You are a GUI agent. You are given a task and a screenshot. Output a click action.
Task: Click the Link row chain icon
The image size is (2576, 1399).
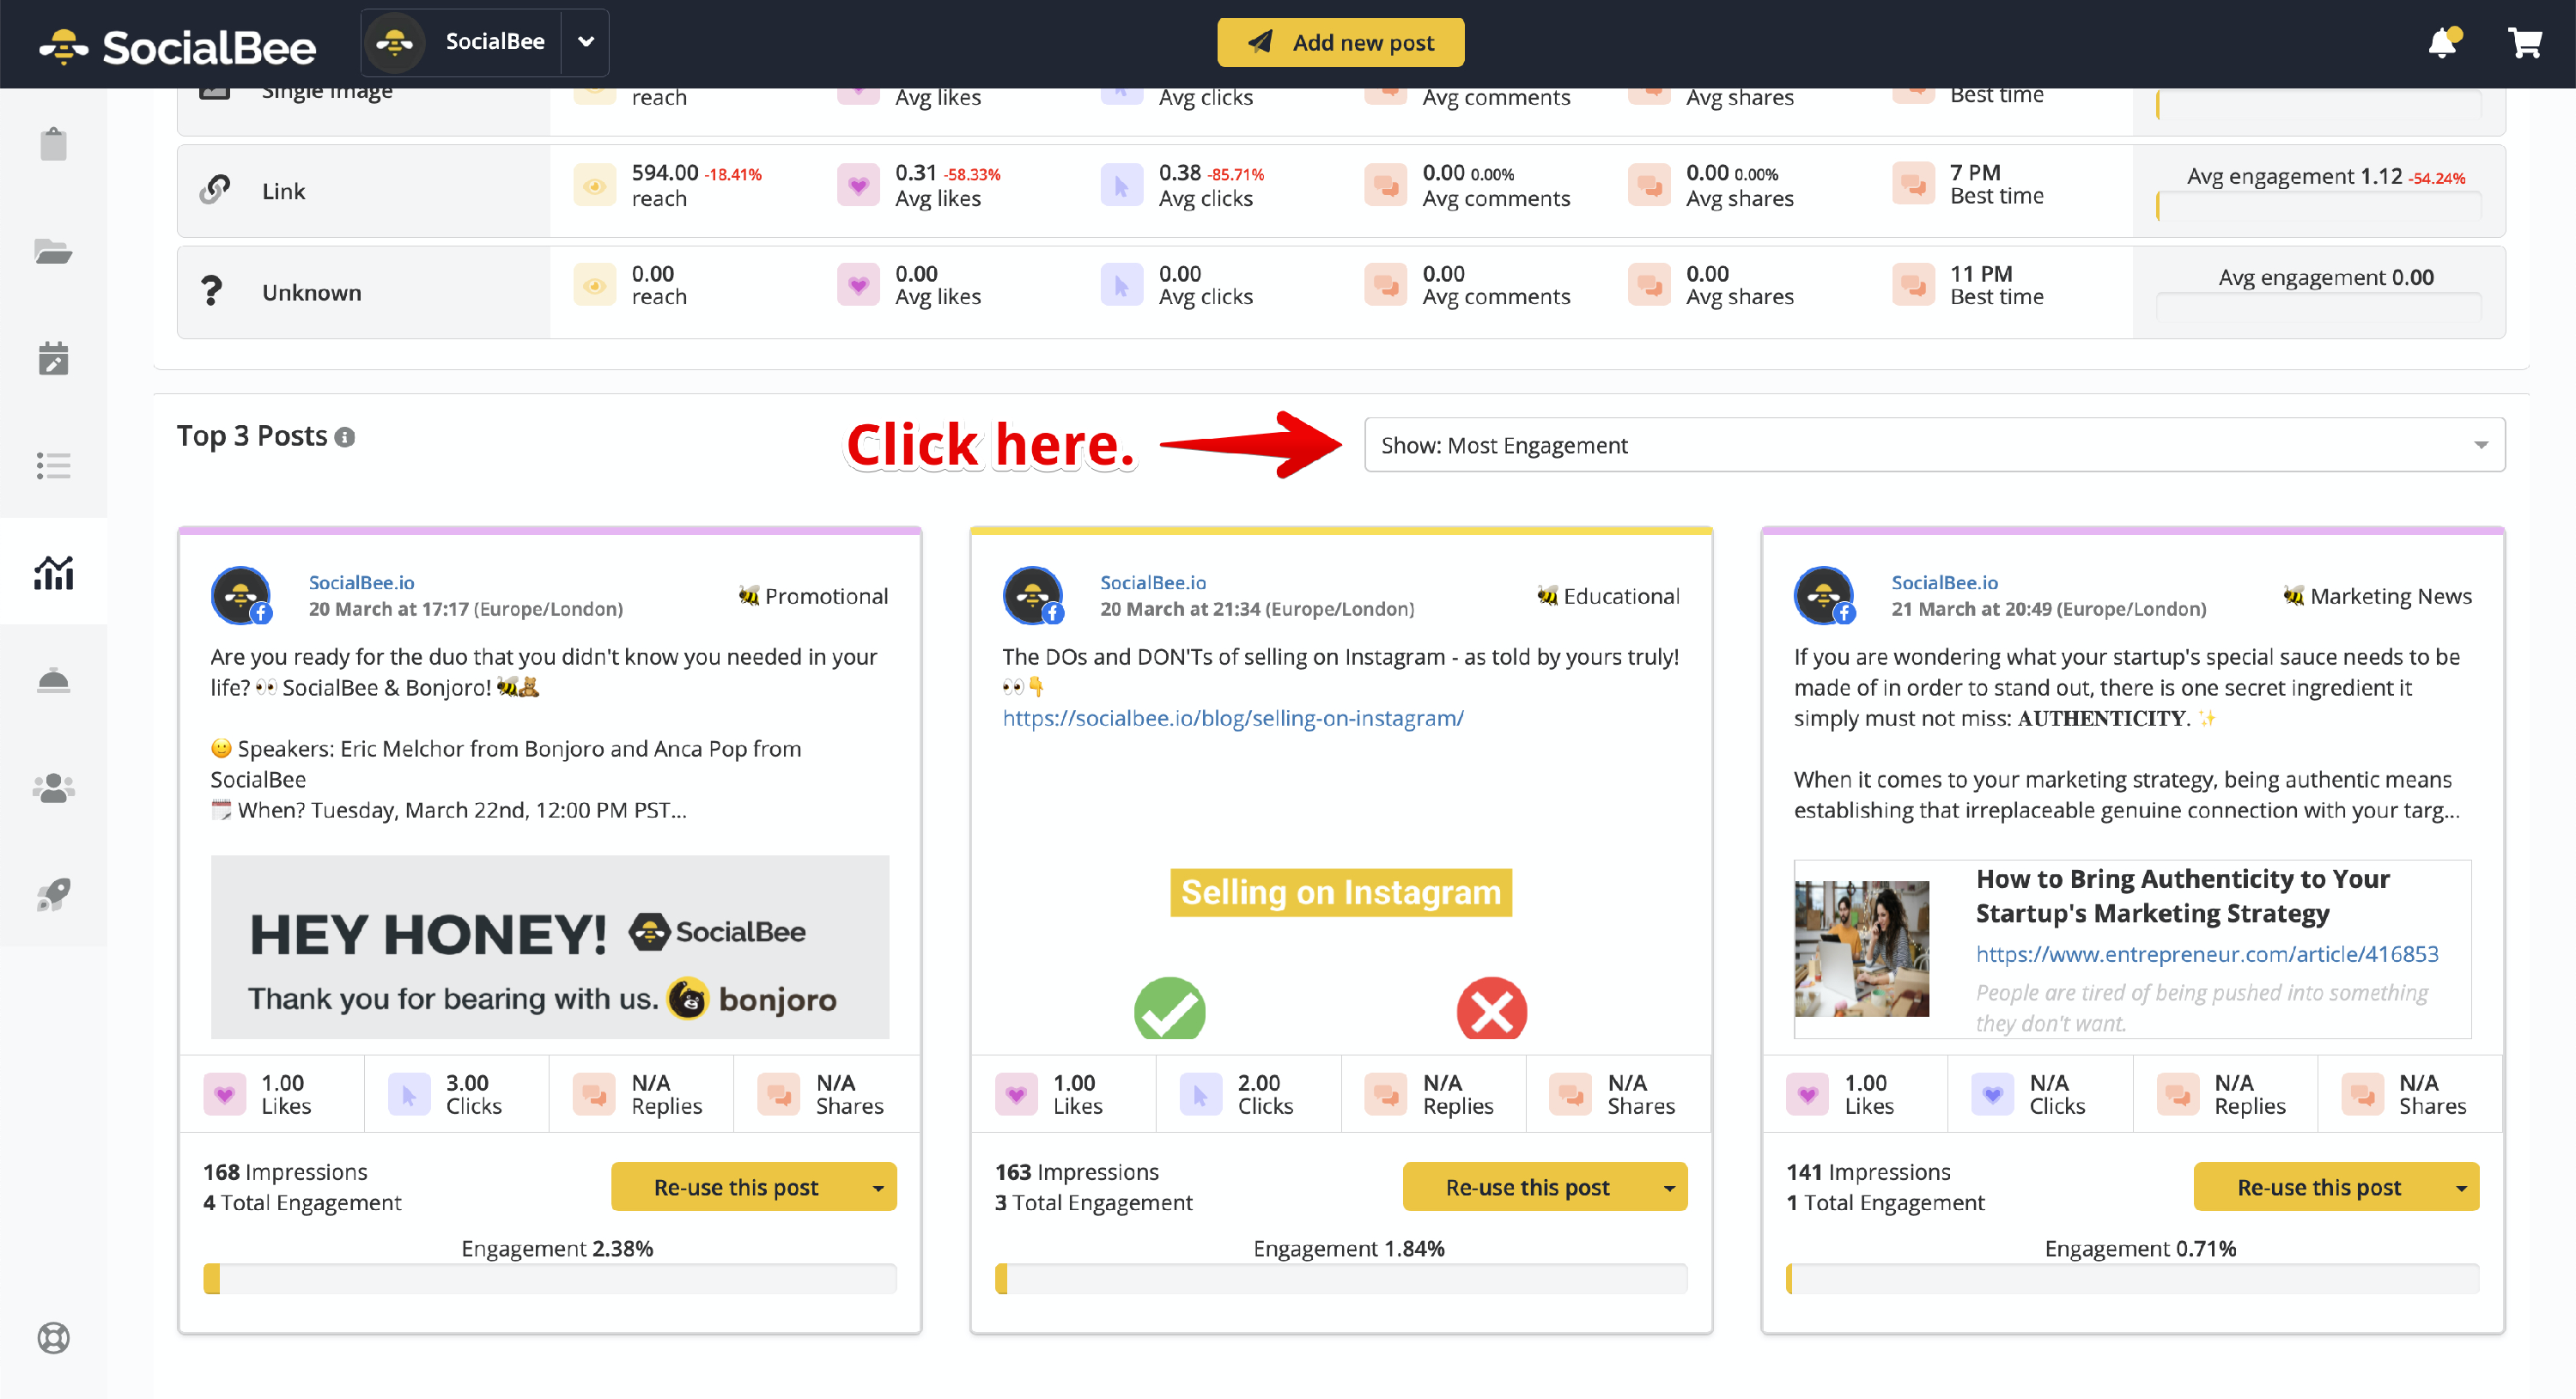click(x=215, y=190)
